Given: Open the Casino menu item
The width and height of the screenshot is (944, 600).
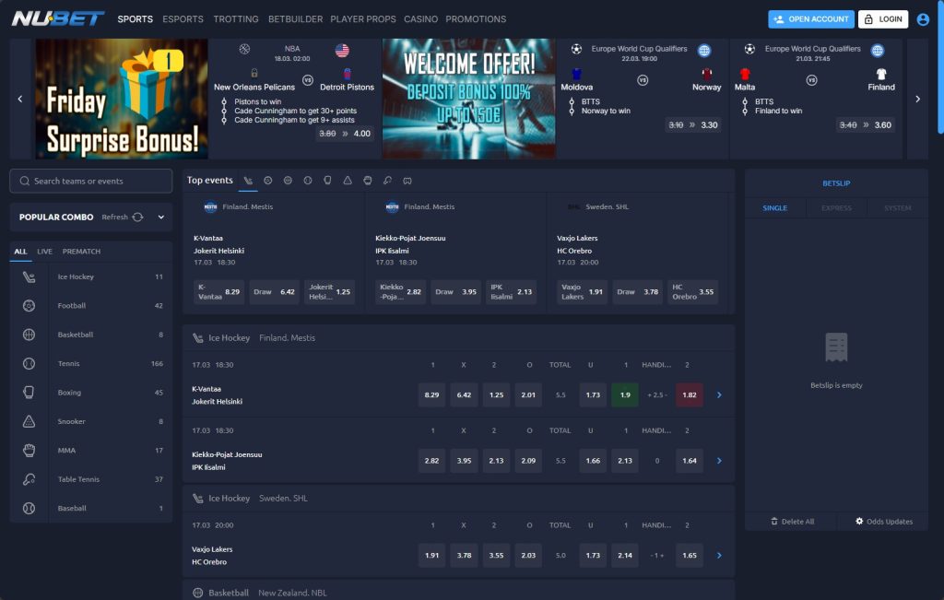Looking at the screenshot, I should (420, 19).
